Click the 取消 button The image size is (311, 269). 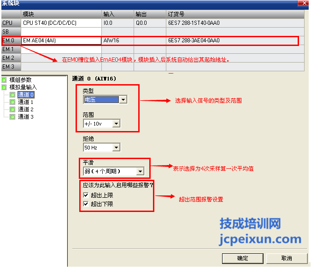(286, 258)
